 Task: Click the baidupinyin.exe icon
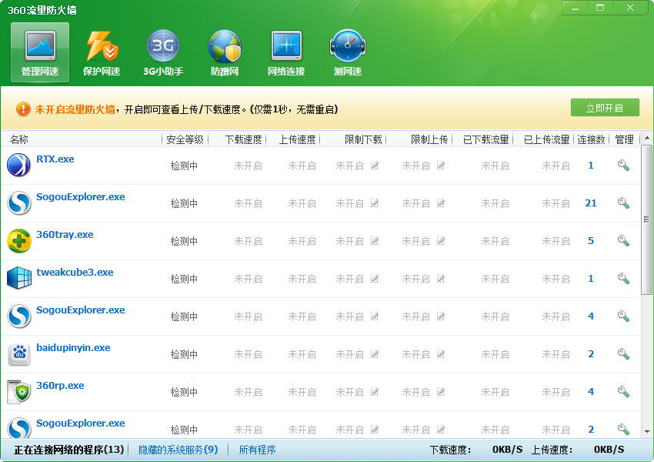18,353
